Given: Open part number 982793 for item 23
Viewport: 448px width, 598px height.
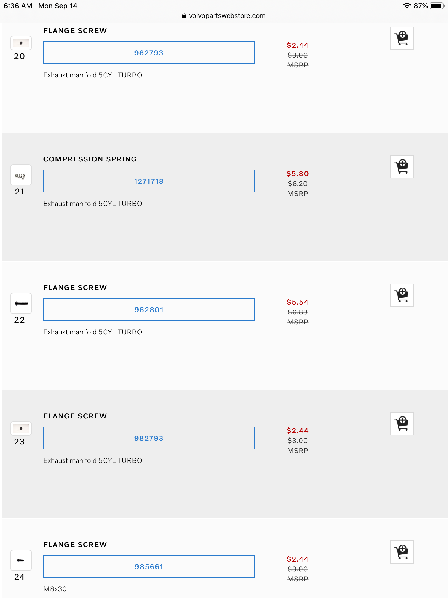Looking at the screenshot, I should pos(149,438).
